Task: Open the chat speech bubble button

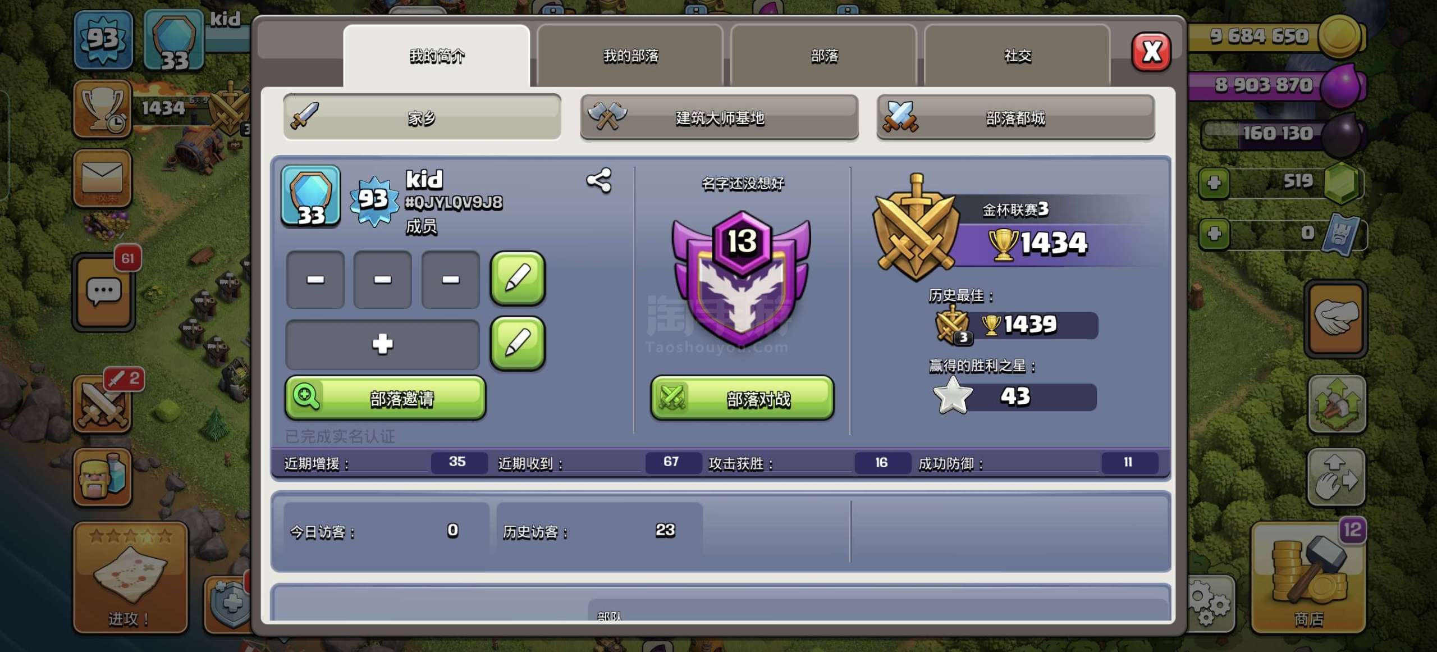Action: 104,292
